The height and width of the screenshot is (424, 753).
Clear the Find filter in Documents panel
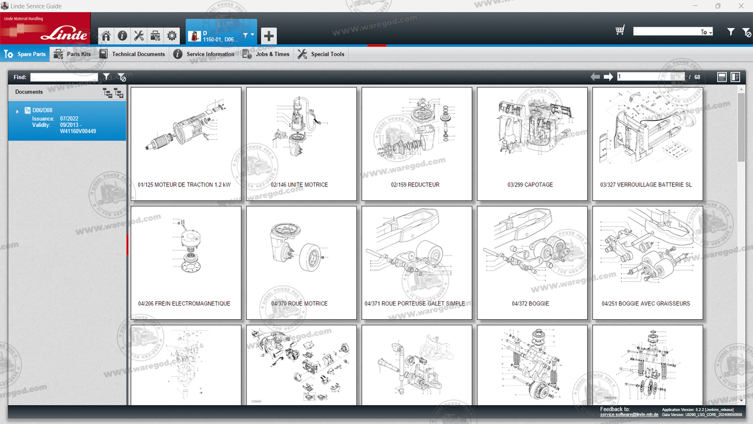[x=121, y=77]
